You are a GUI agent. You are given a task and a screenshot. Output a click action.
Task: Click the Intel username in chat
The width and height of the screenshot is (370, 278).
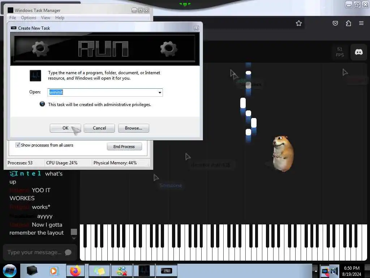click(x=26, y=173)
